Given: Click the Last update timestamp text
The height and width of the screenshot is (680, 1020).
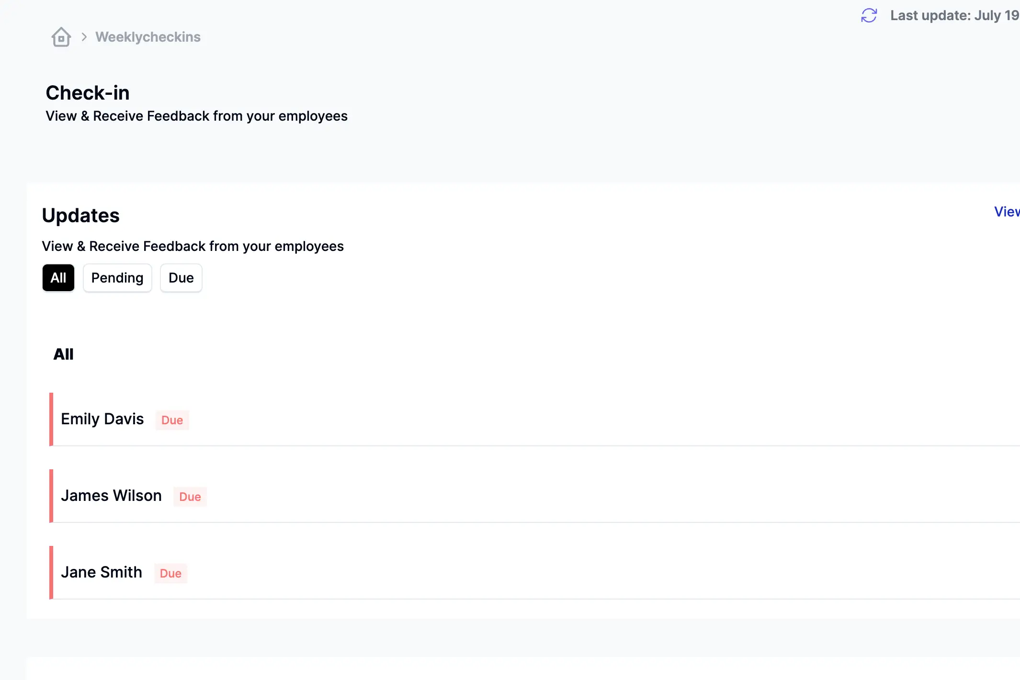Looking at the screenshot, I should pos(954,15).
